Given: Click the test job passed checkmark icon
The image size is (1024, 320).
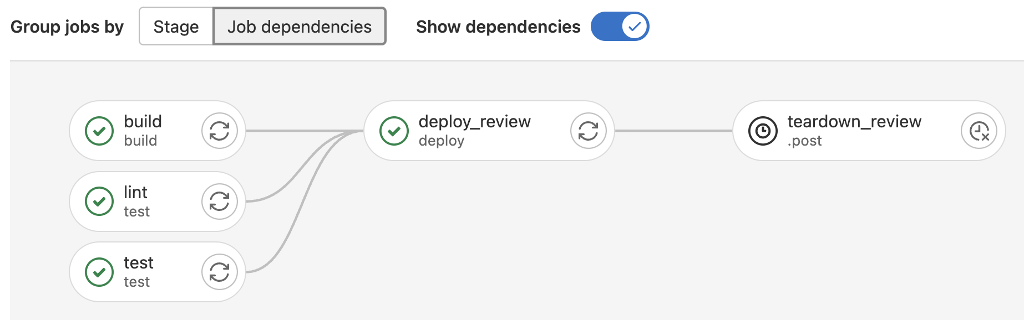Looking at the screenshot, I should coord(99,272).
